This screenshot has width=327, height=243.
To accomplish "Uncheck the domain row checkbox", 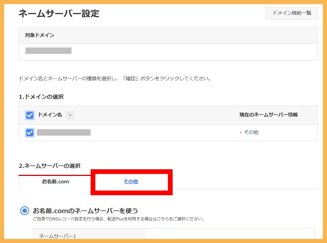I will 30,133.
